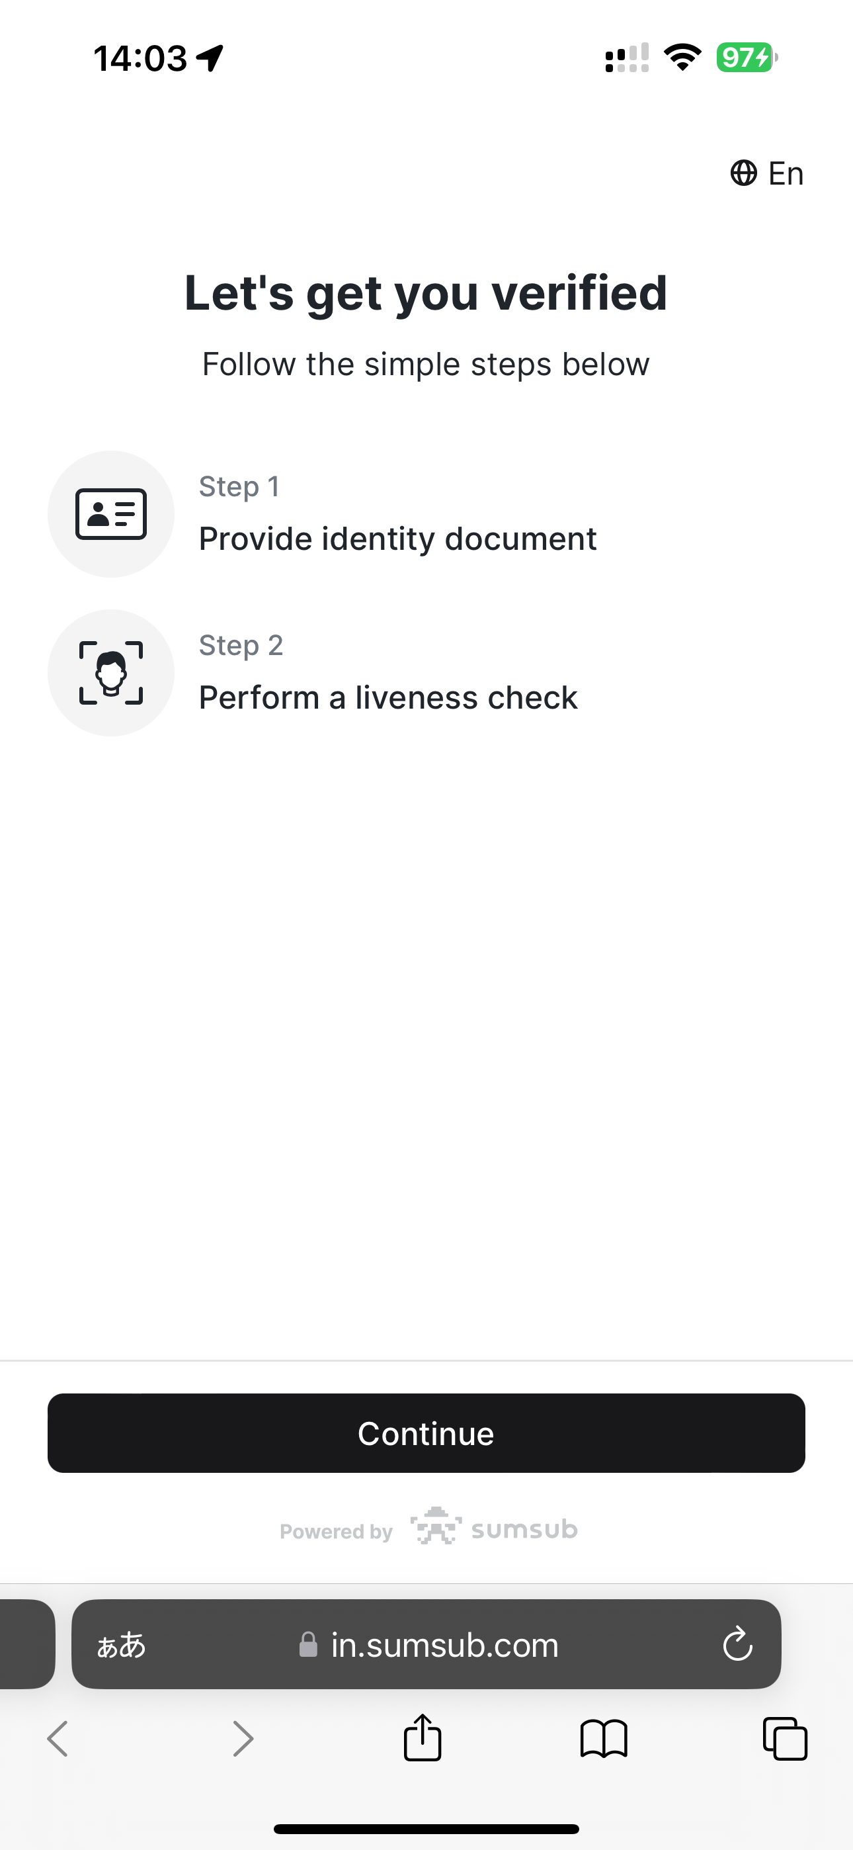
Task: Tap the padlock icon in address bar
Action: tap(308, 1644)
